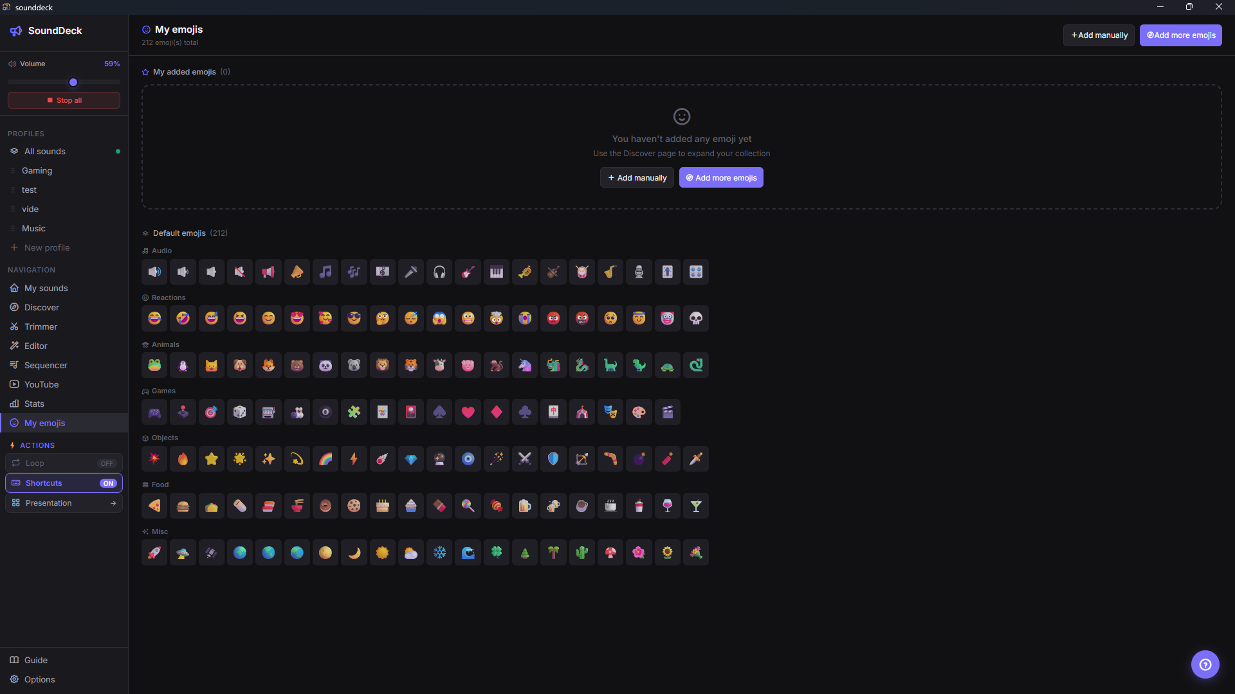The image size is (1235, 694).
Task: Click header Add more emojis button
Action: (x=1181, y=35)
